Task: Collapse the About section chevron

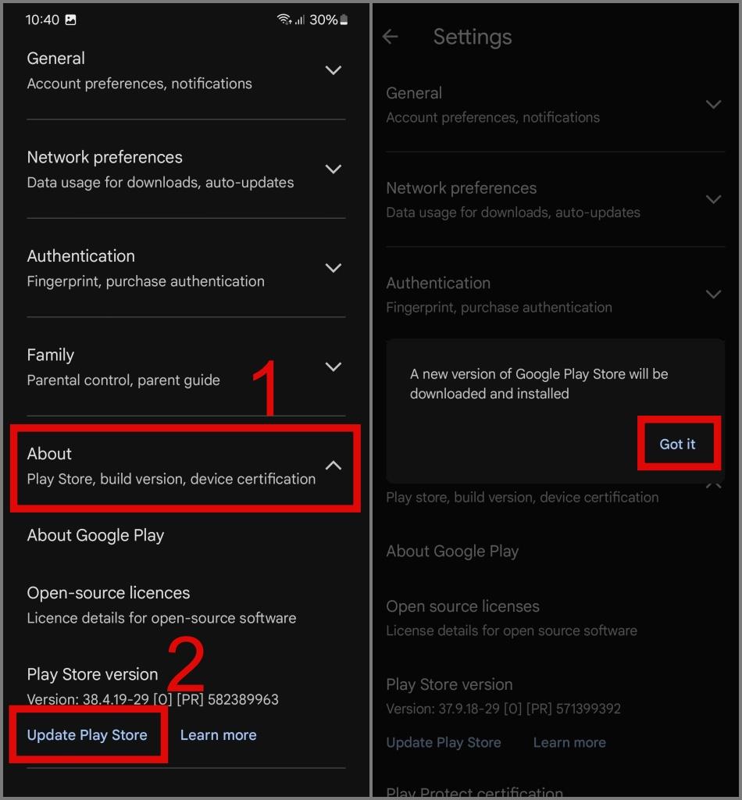Action: point(333,466)
